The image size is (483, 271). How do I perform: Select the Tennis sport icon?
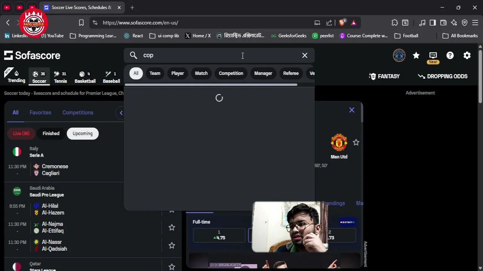[60, 77]
